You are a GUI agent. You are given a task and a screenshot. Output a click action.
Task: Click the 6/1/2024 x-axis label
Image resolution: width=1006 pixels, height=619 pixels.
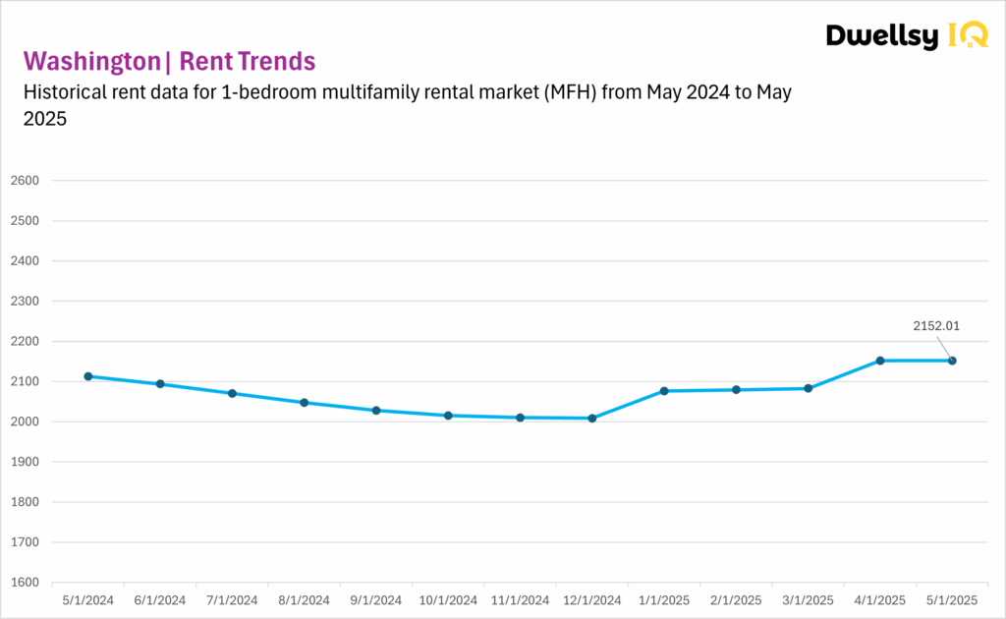click(160, 601)
